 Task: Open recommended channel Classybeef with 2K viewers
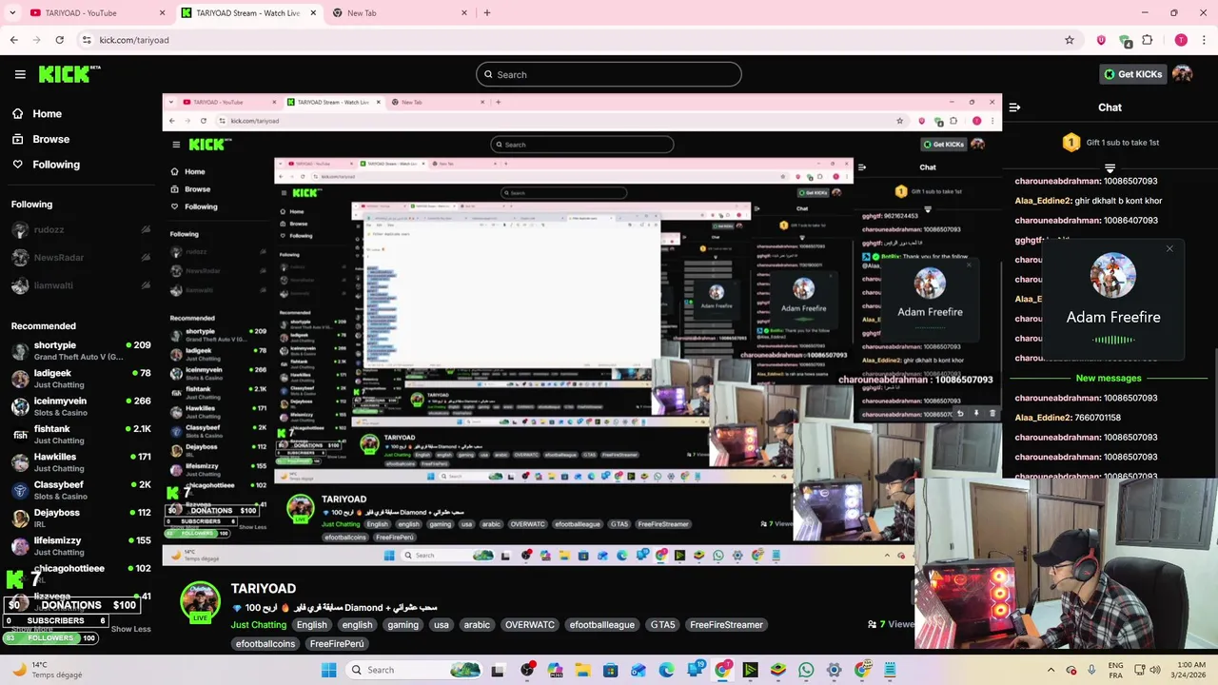(x=81, y=490)
